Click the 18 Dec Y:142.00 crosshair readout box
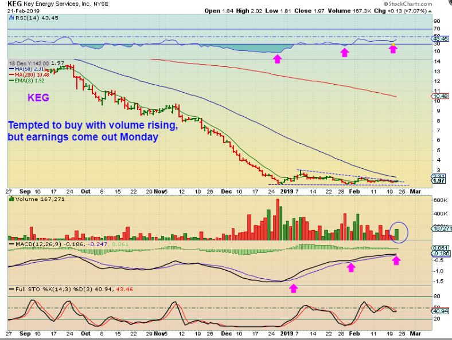452x340 pixels. click(x=29, y=64)
